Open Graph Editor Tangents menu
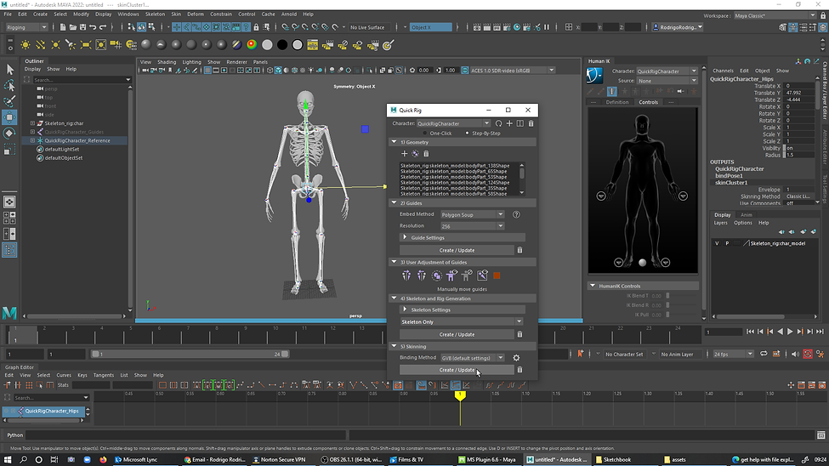 click(104, 375)
